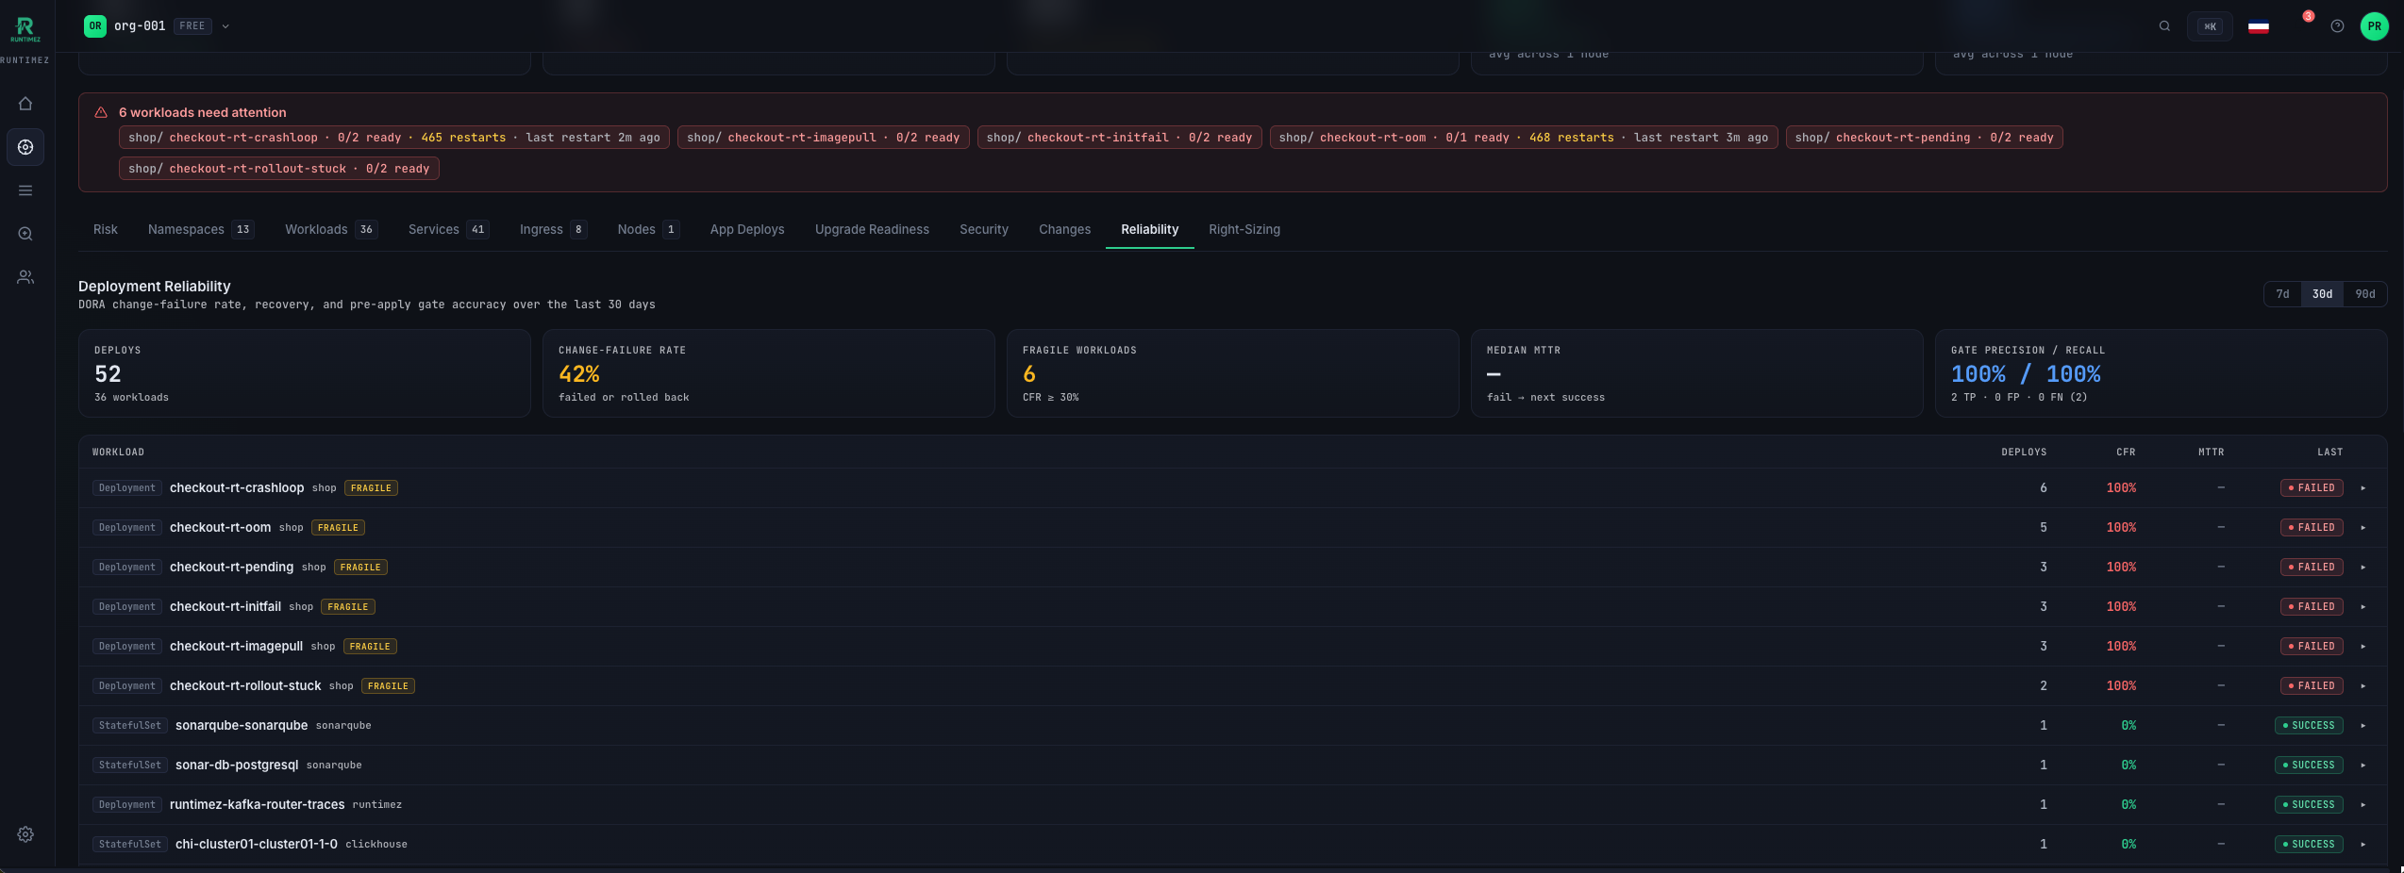Expand the chi-cluster01-cluster01-1-0 row arrow
This screenshot has height=873, width=2404.
(2363, 845)
